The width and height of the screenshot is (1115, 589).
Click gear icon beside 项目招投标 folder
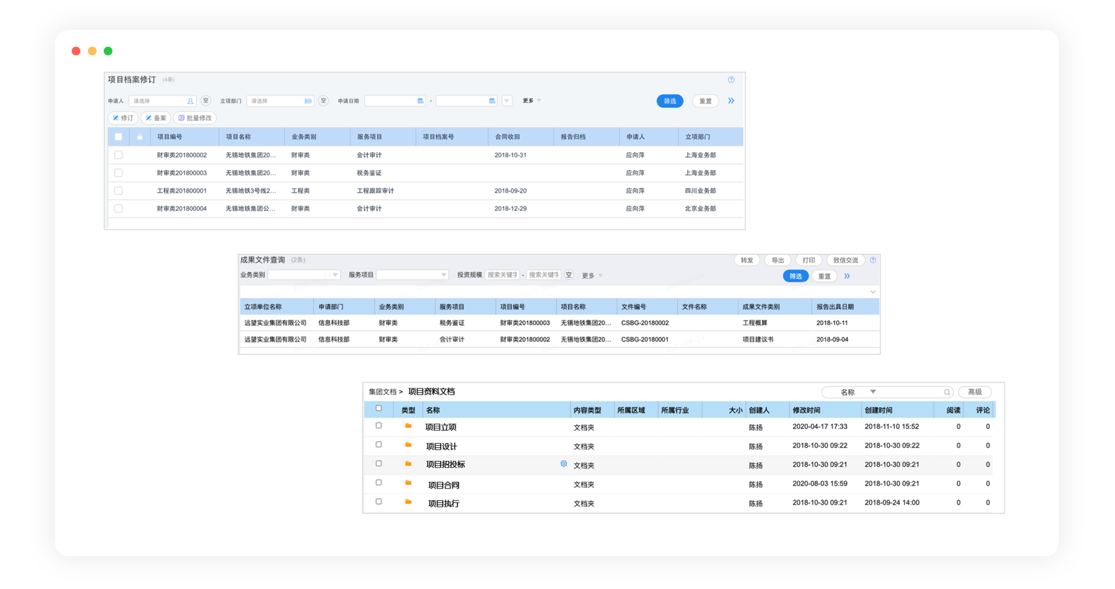(x=563, y=464)
